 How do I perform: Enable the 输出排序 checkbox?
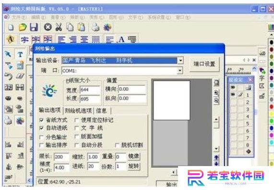(x=41, y=145)
